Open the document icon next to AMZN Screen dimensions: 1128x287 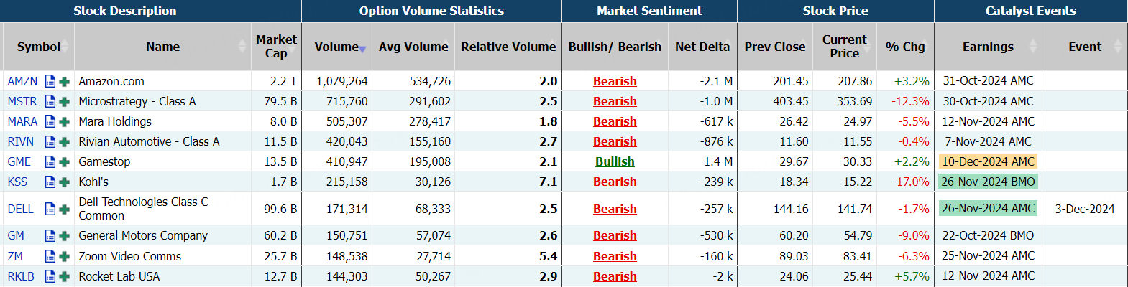click(50, 82)
